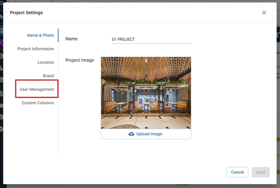The image size is (280, 188).
Task: Click the Project Settings dialog title
Action: [26, 13]
